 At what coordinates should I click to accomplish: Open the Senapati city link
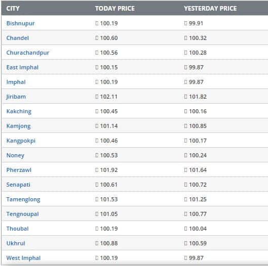coord(18,185)
